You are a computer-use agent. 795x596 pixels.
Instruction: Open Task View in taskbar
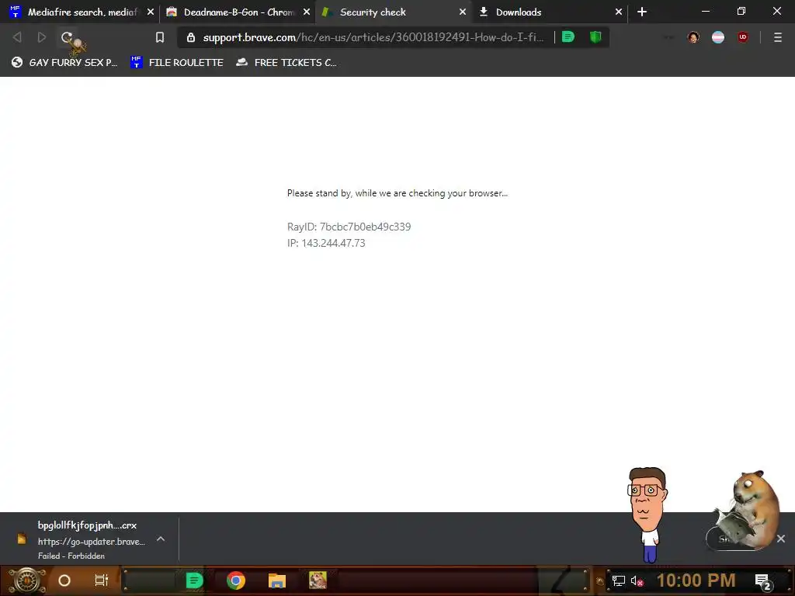(102, 580)
